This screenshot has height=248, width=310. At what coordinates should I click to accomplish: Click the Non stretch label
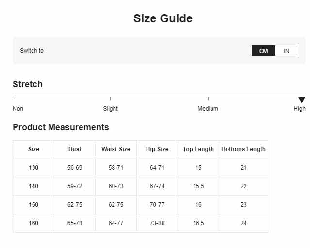pos(18,109)
